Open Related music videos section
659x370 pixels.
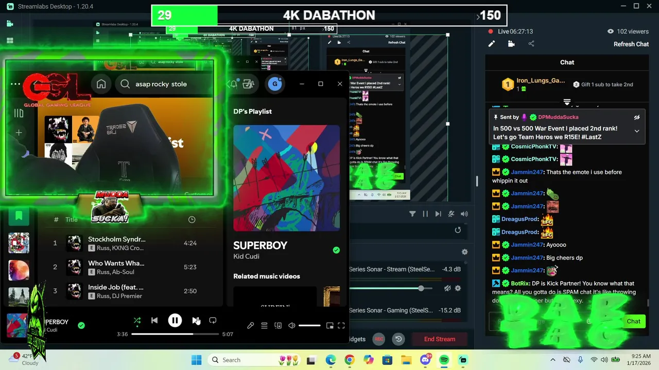click(x=267, y=276)
